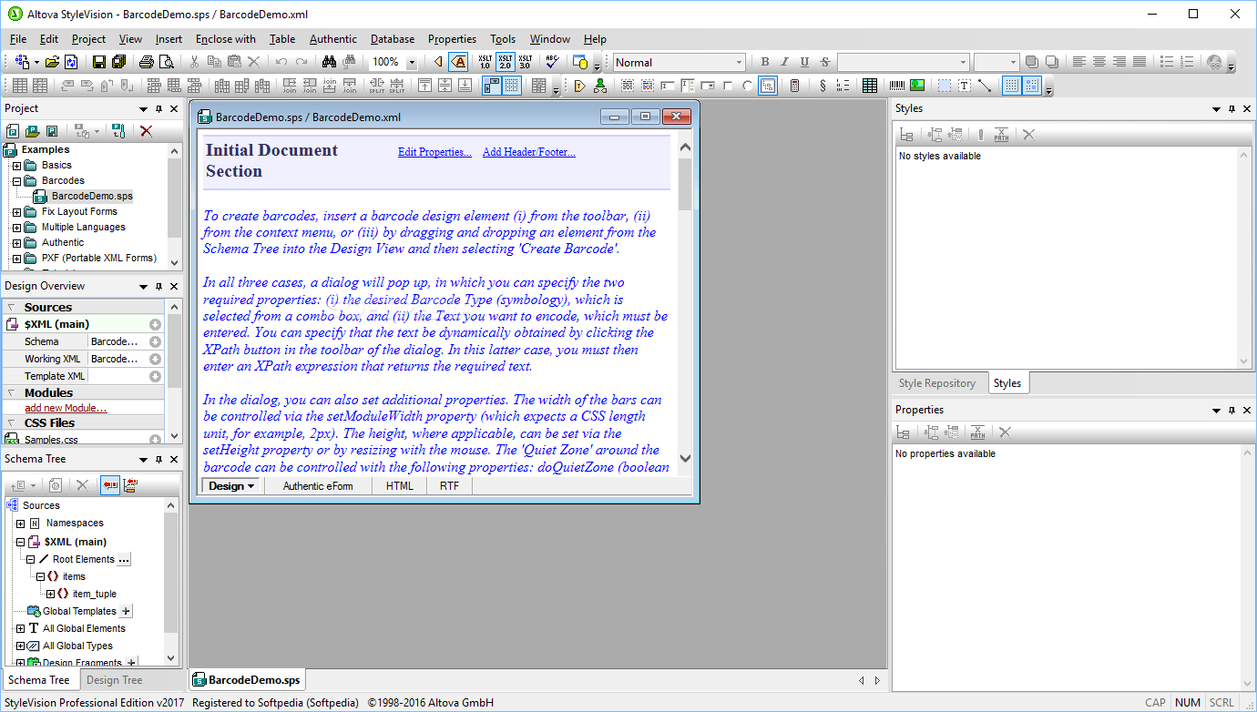Viewport: 1257px width, 712px height.
Task: Select XSLT 2.0 mode
Action: (505, 62)
